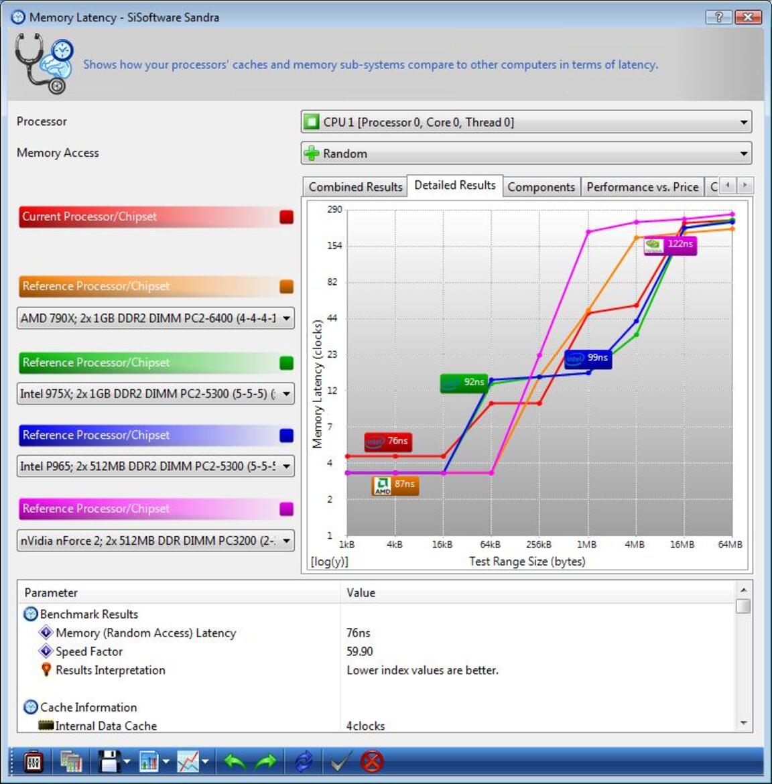Viewport: 772px width, 784px height.
Task: Click the blue reference chipset color swatch
Action: [287, 436]
